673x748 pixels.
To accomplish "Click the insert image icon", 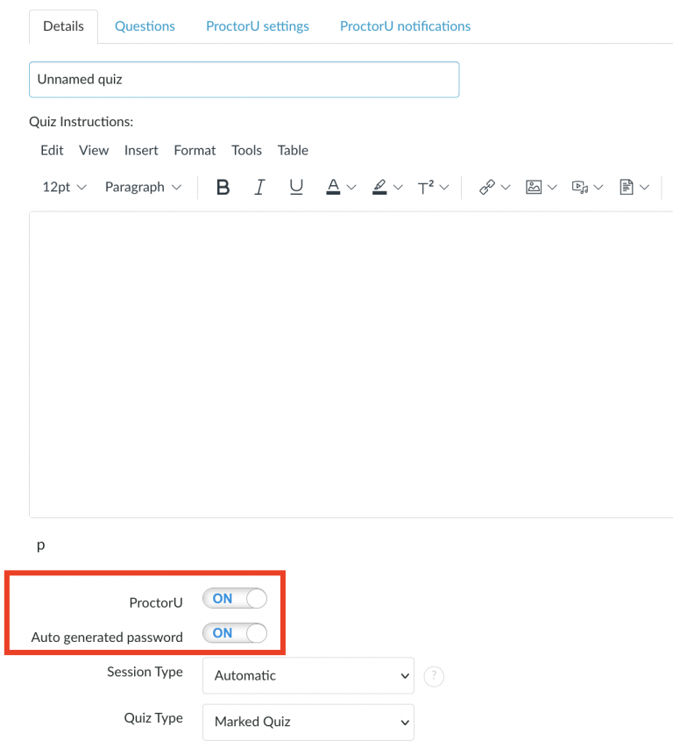I will [534, 187].
